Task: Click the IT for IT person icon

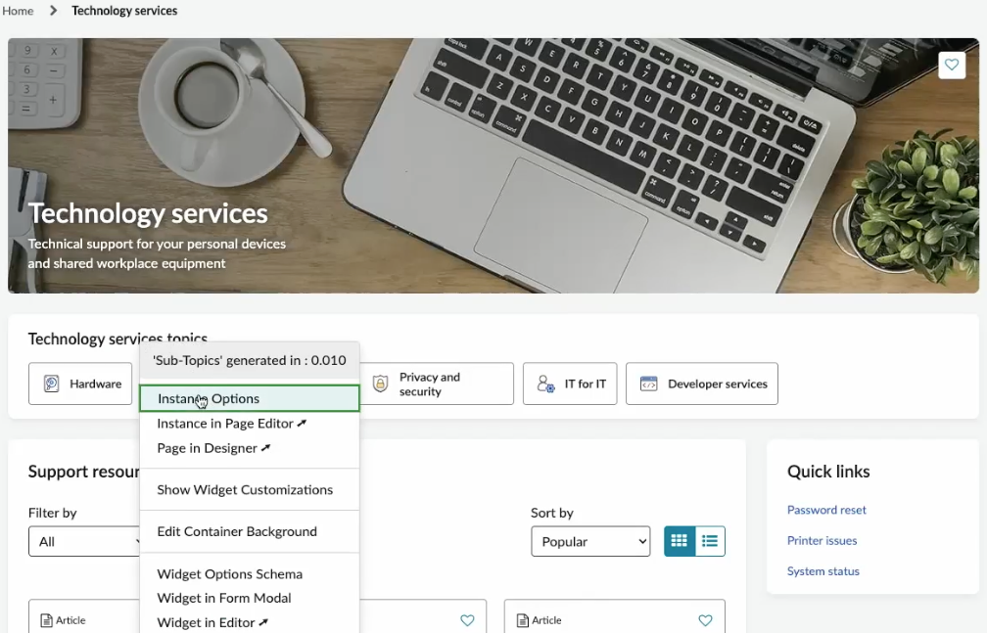Action: click(545, 384)
